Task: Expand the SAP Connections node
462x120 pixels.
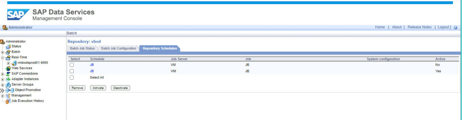Action: pos(3,74)
